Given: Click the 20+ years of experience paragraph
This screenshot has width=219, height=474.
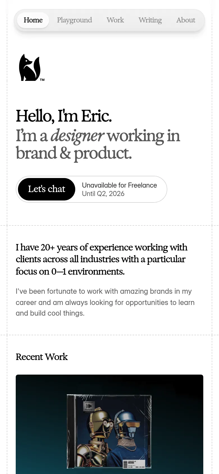Looking at the screenshot, I should 101,259.
